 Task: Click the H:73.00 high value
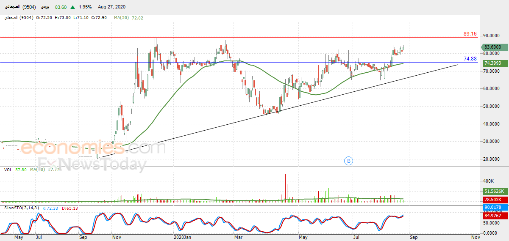click(63, 18)
